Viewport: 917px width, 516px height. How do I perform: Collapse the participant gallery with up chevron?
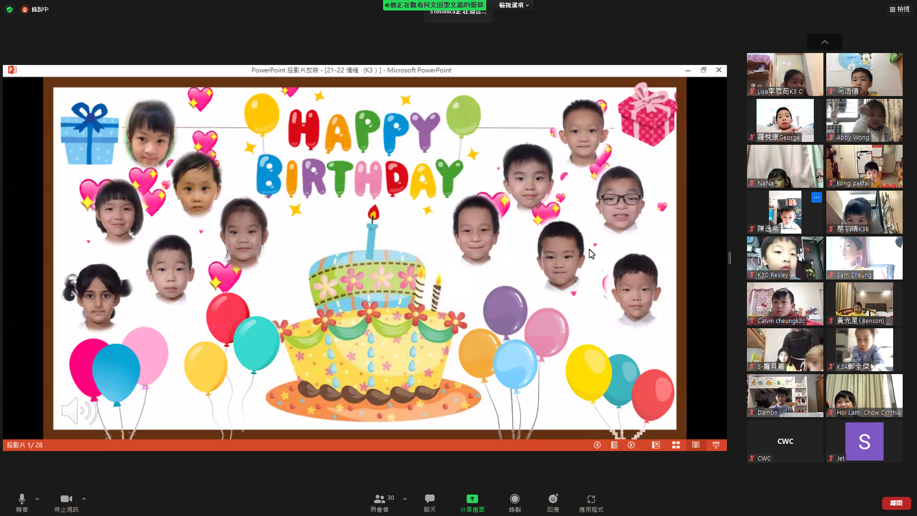pos(825,42)
